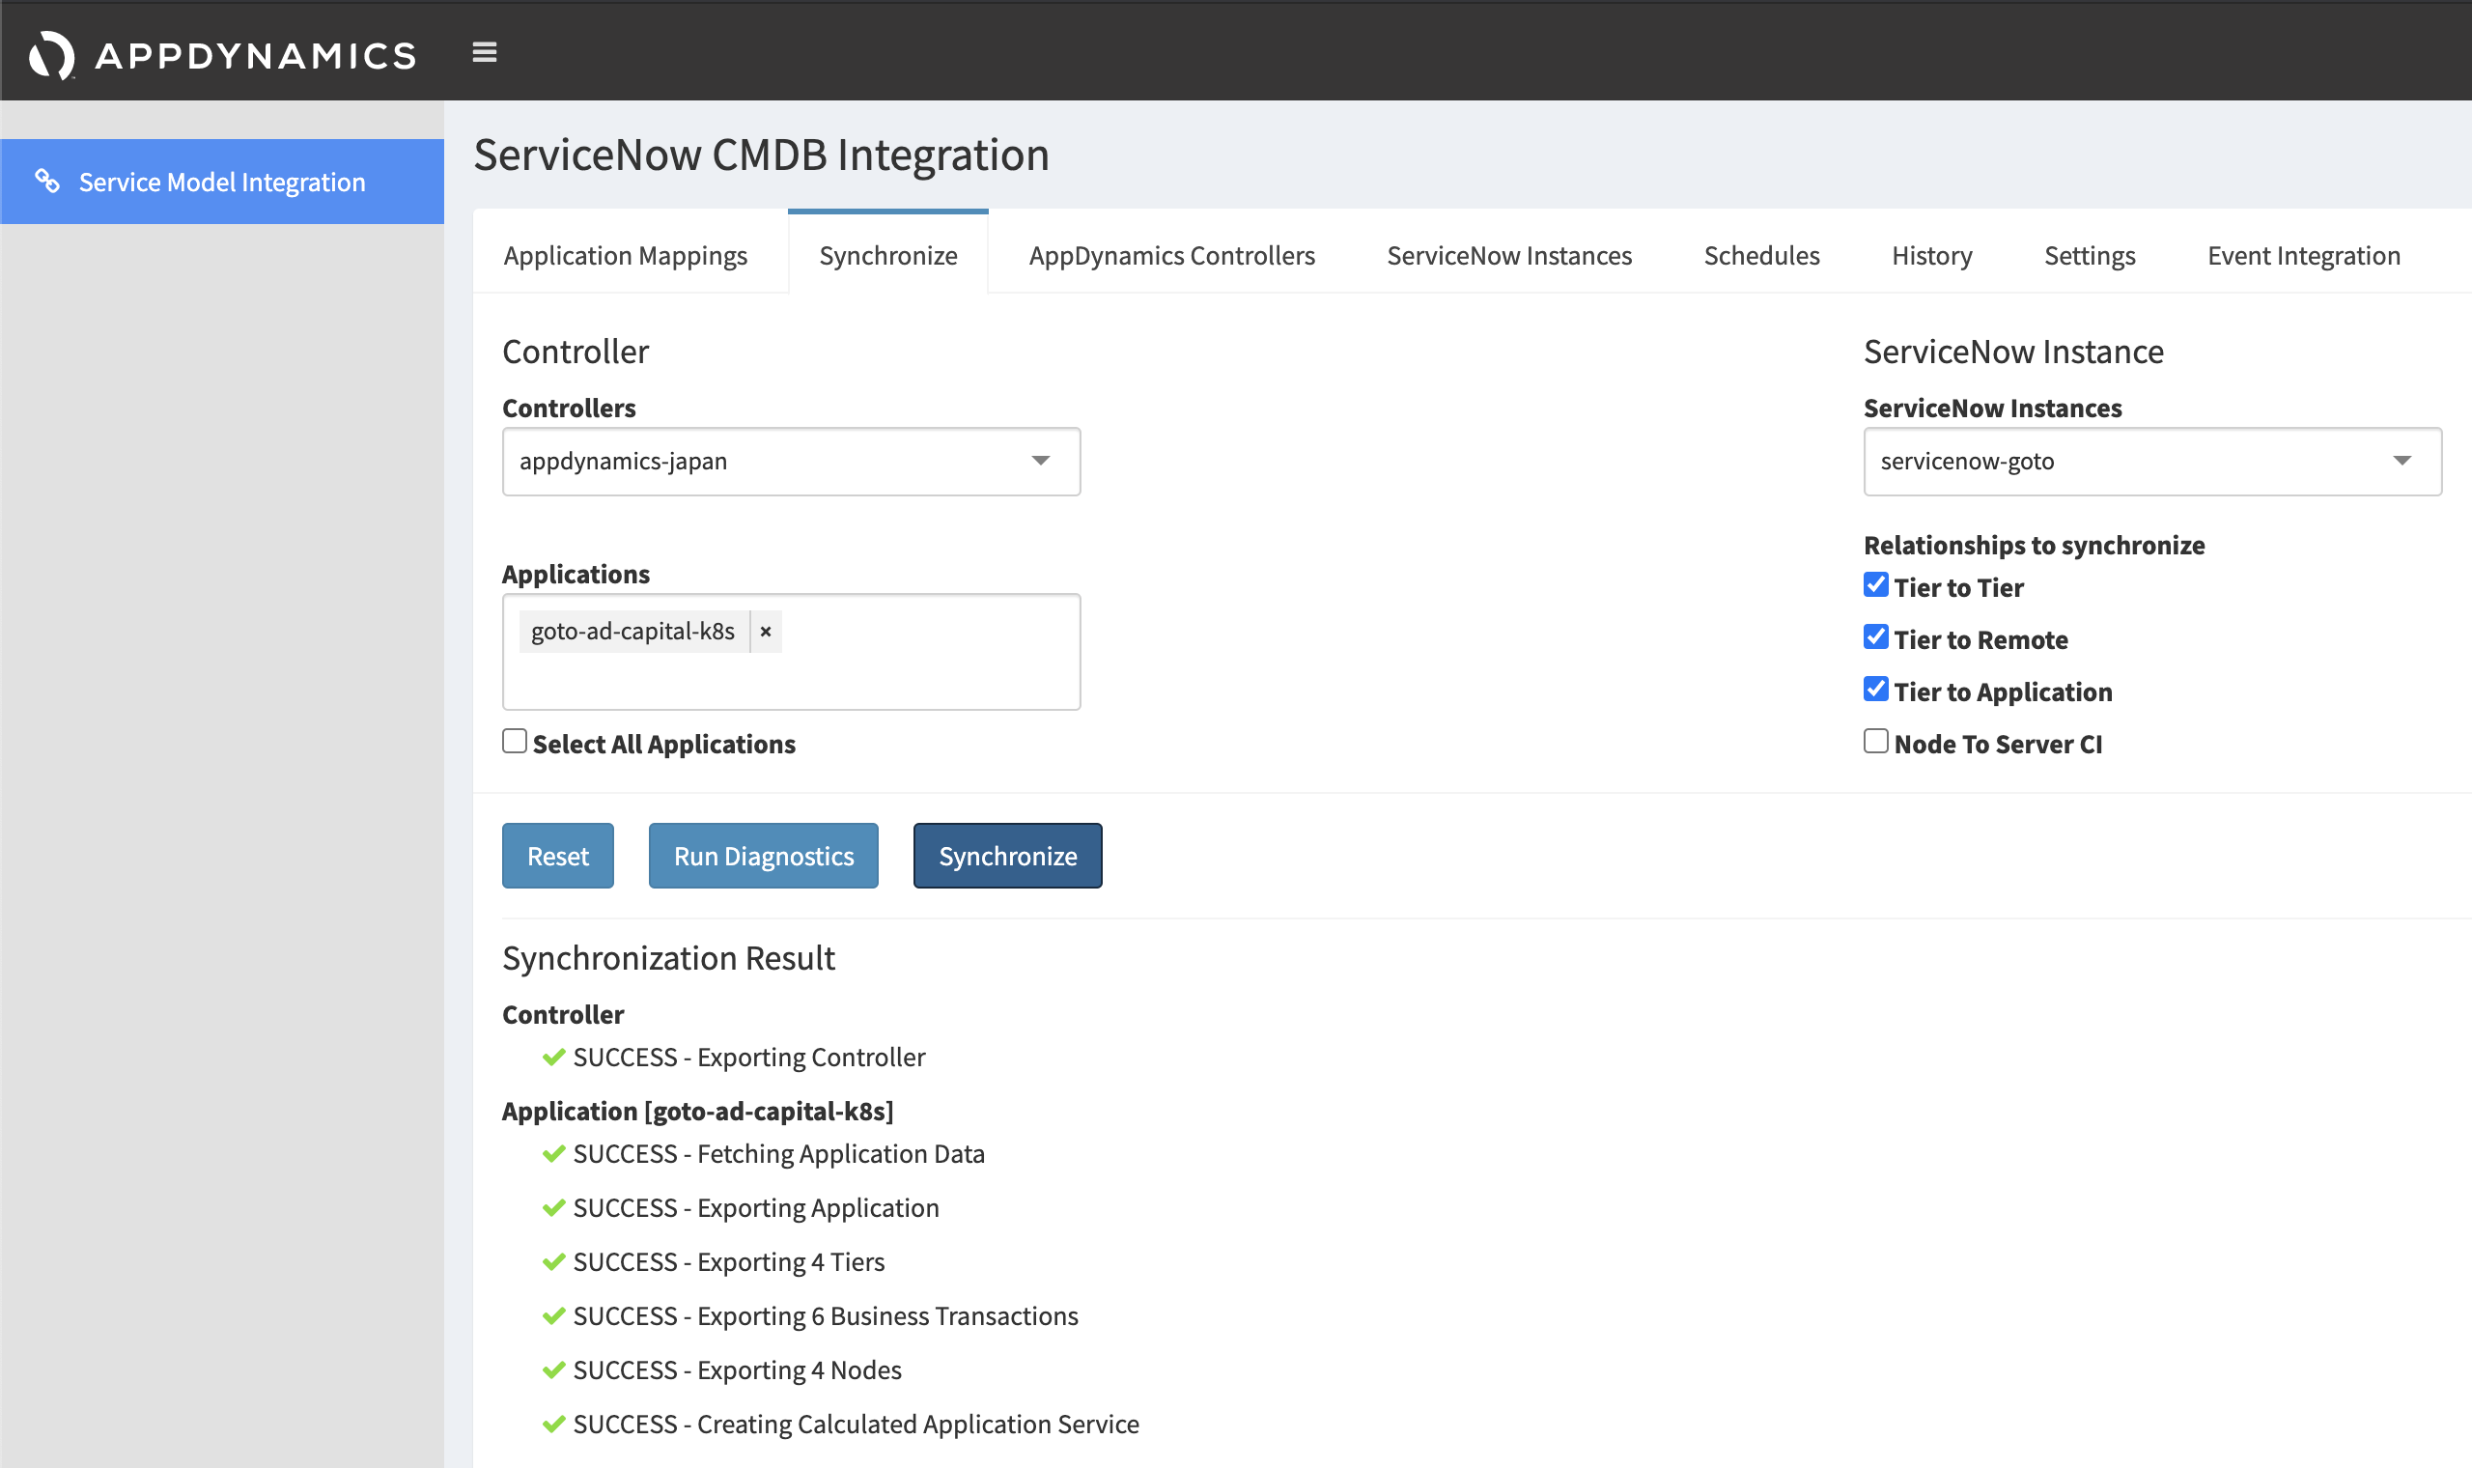2472x1468 pixels.
Task: Uncheck Tier to Remote relationship
Action: click(x=1876, y=637)
